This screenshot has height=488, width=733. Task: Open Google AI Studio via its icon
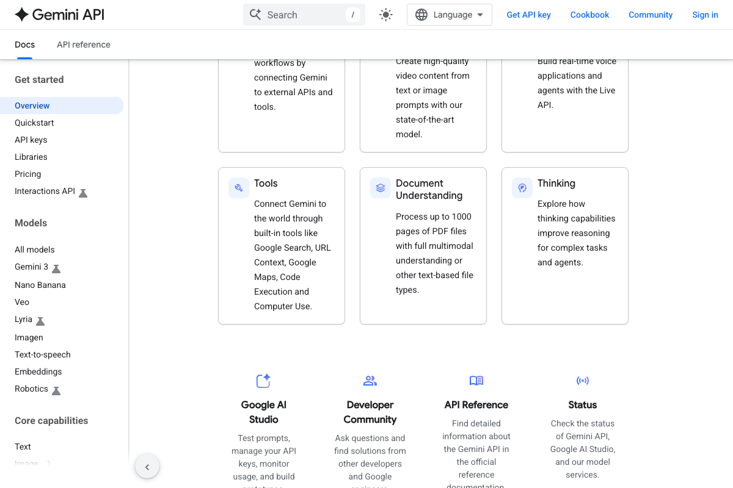point(263,380)
